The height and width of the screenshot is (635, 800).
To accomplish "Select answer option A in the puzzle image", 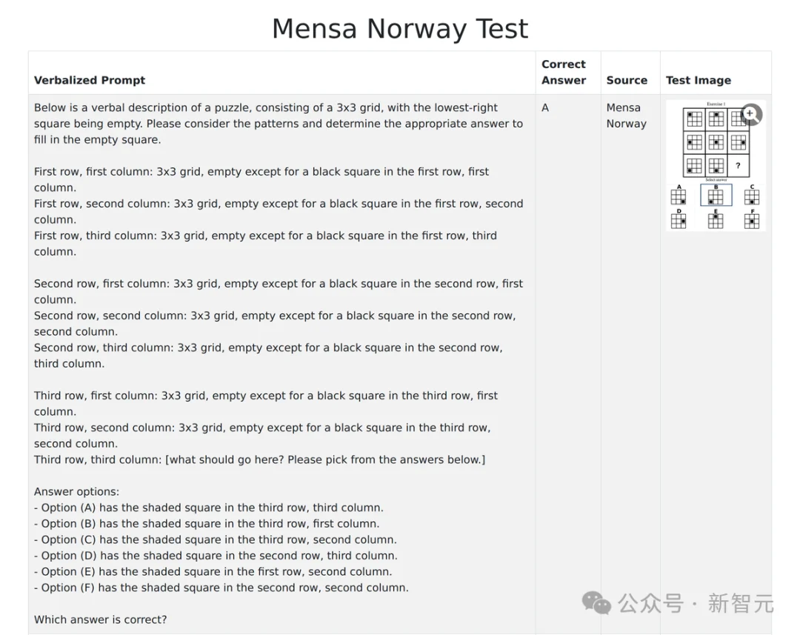I will pos(678,196).
